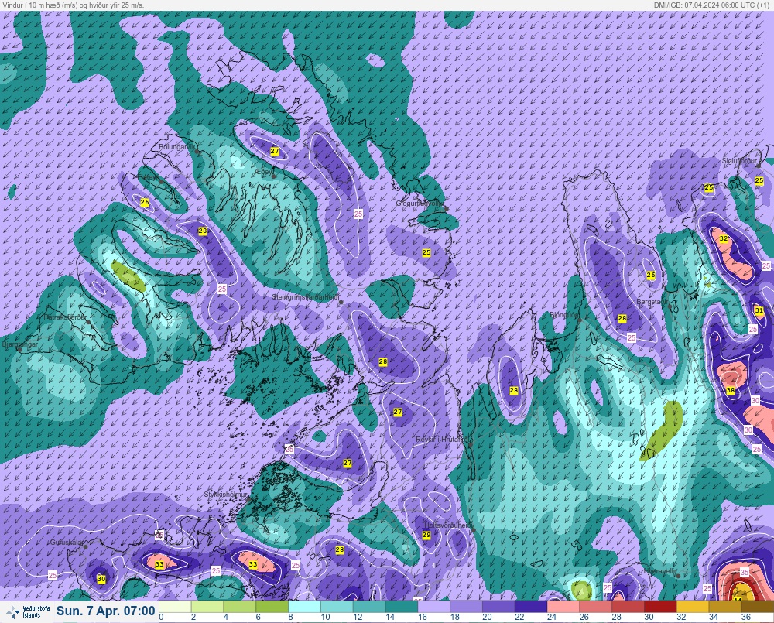Click the turquoise 10–12 legend swatch
The width and height of the screenshot is (774, 623).
click(x=337, y=607)
